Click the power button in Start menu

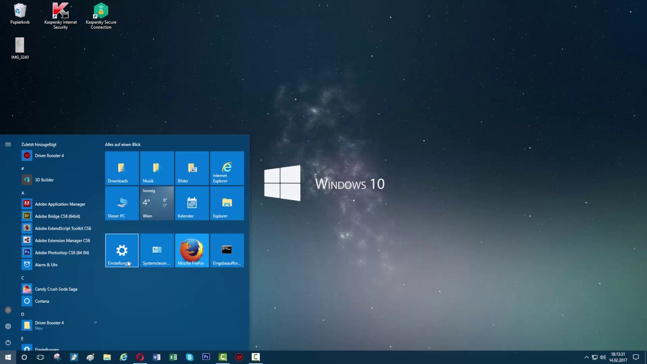8,342
